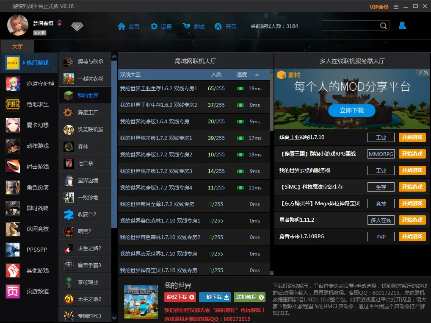
Task: Click the search magnifier icon
Action: pos(384,26)
